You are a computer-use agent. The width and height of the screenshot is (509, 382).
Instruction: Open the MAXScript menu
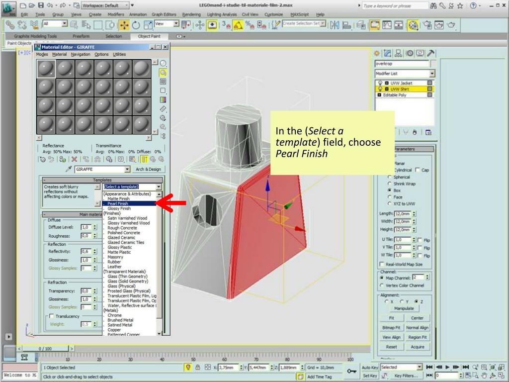(x=300, y=14)
